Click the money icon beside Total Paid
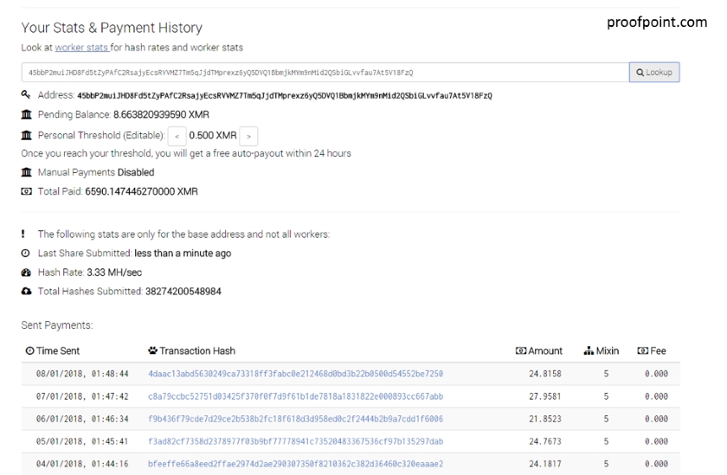The height and width of the screenshot is (475, 727). click(27, 191)
